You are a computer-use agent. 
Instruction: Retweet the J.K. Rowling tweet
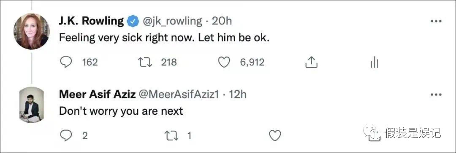145,62
